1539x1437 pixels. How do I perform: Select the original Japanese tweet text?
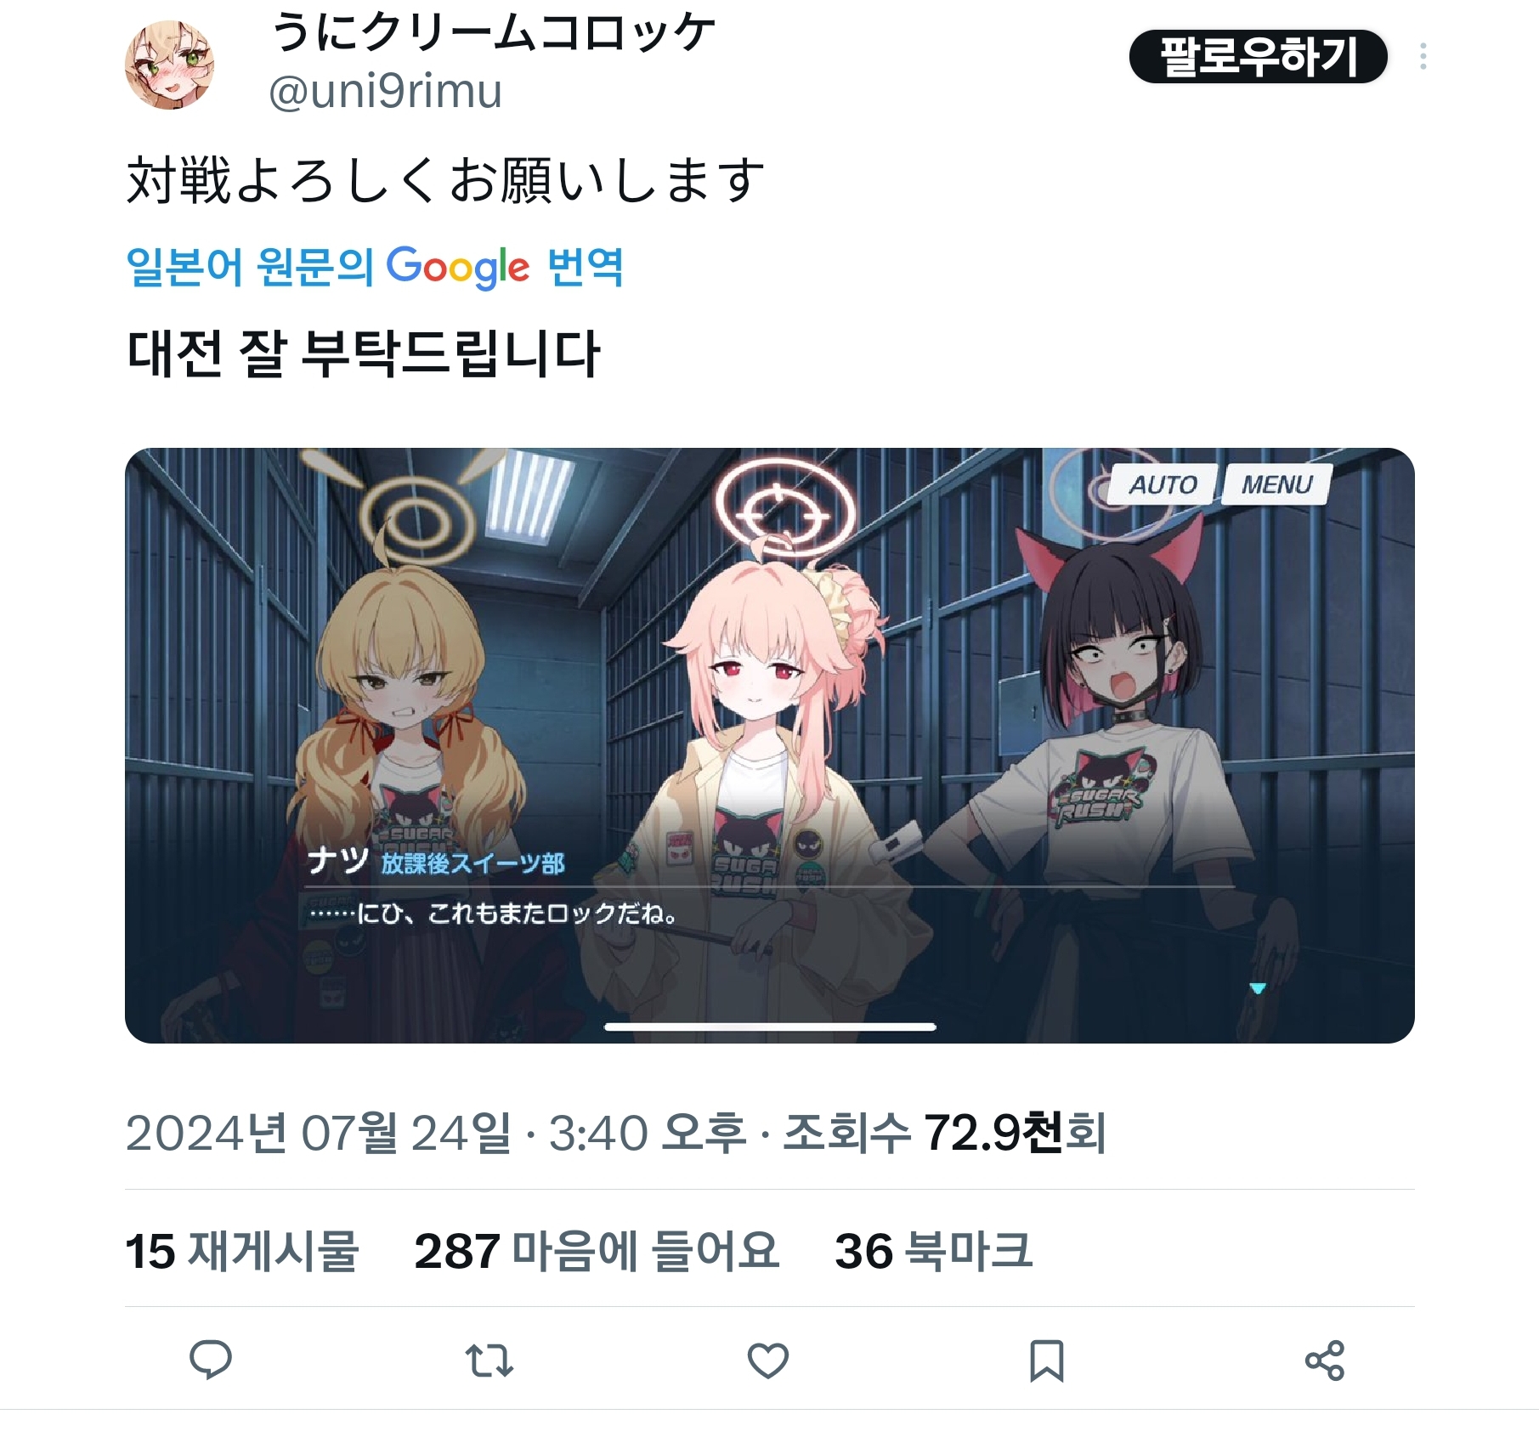tap(445, 180)
